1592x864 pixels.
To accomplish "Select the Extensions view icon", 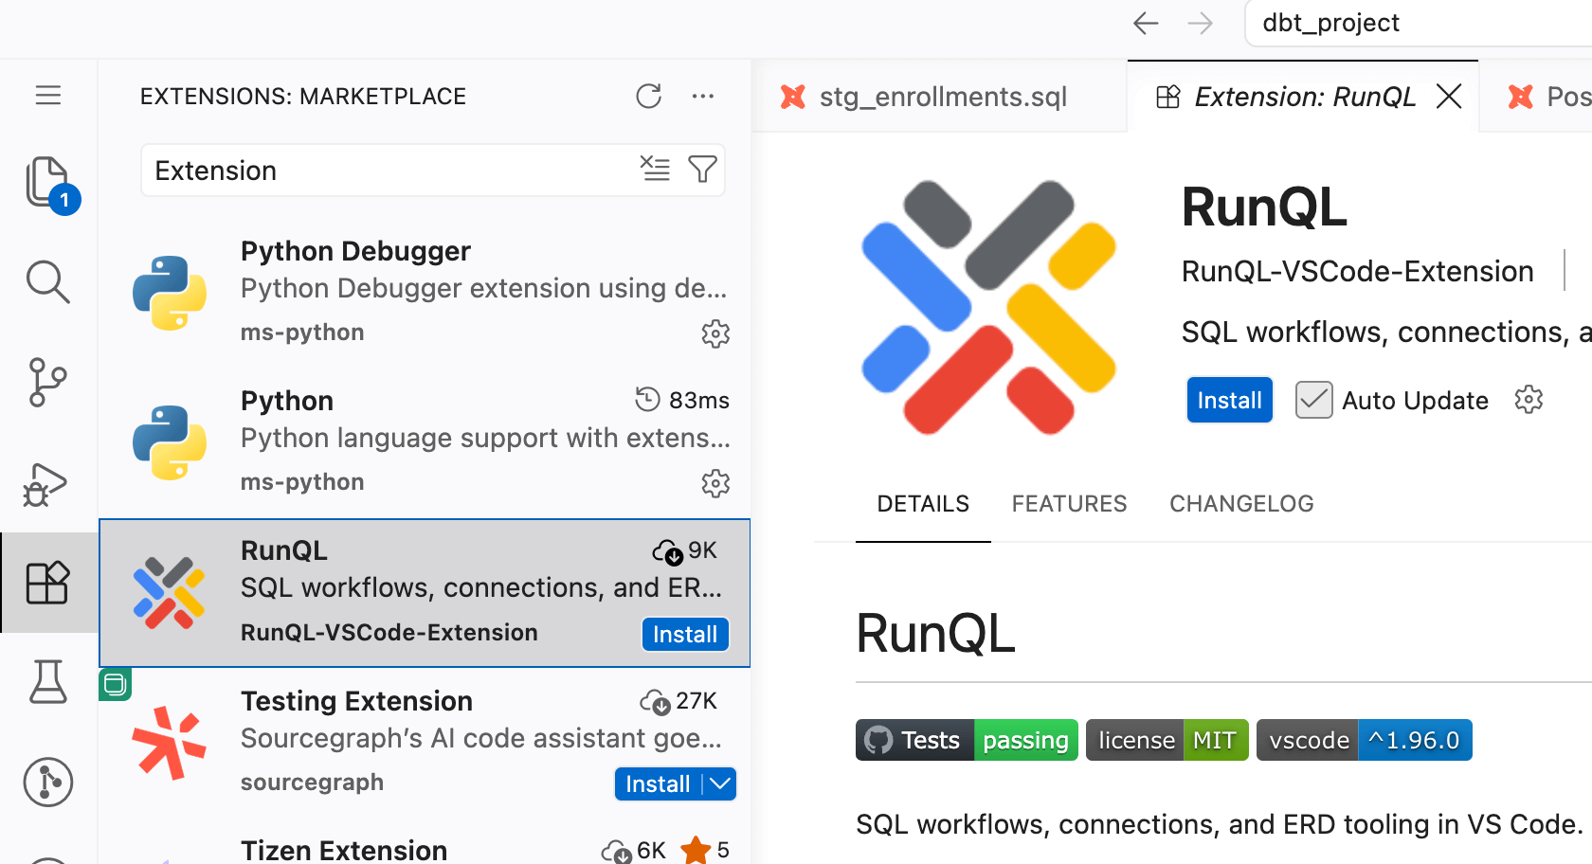I will (x=48, y=583).
